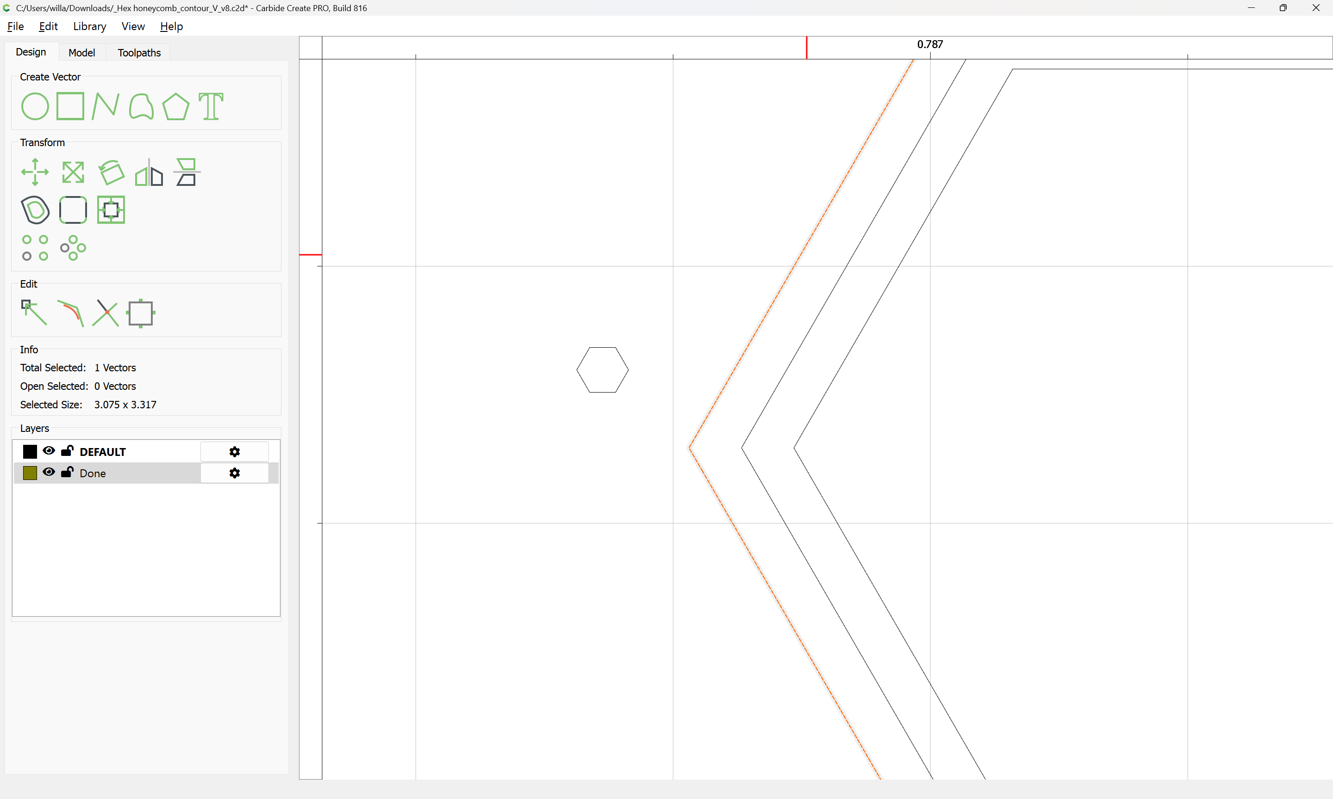Activate the Align vectors tool
Viewport: 1333px width, 799px height.
(187, 172)
